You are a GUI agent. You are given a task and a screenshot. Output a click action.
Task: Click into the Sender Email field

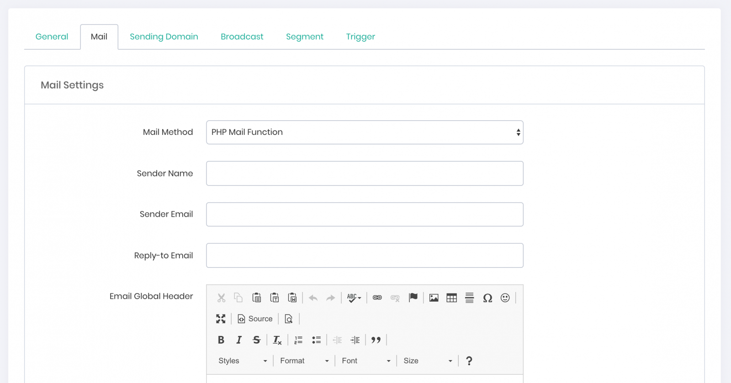[x=365, y=214]
